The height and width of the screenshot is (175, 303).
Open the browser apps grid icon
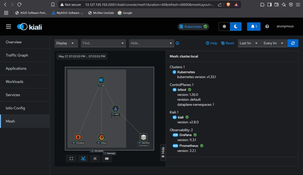pos(6,13)
